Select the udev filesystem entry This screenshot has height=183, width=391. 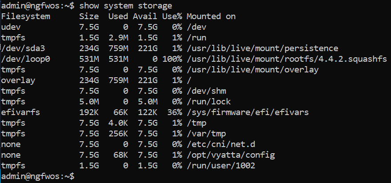11,27
